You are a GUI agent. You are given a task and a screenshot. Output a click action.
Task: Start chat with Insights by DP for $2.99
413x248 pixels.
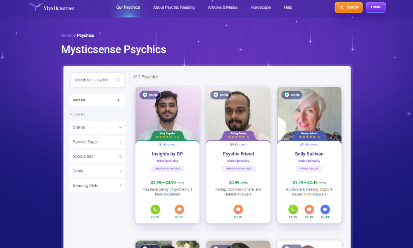179,210
